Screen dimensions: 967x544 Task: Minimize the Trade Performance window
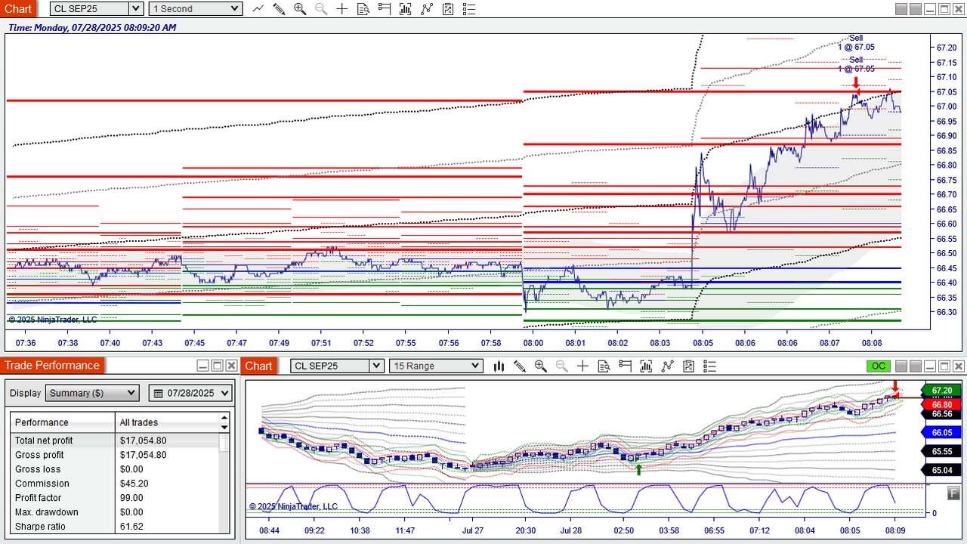point(202,366)
